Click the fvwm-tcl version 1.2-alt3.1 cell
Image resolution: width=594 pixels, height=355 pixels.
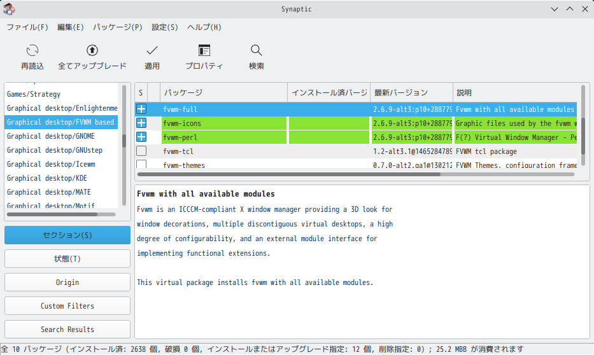click(413, 151)
